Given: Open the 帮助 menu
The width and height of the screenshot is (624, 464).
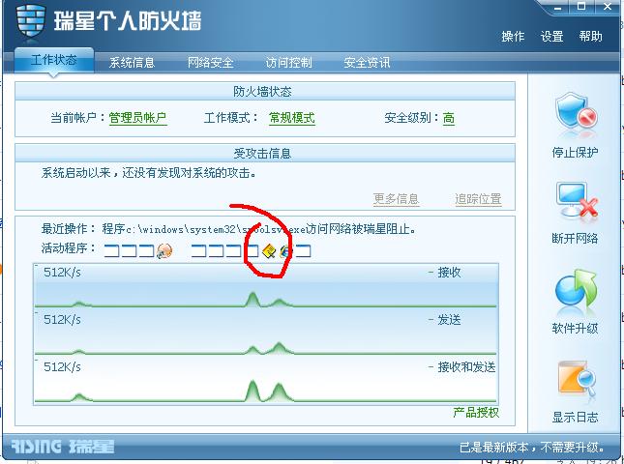Looking at the screenshot, I should [590, 36].
